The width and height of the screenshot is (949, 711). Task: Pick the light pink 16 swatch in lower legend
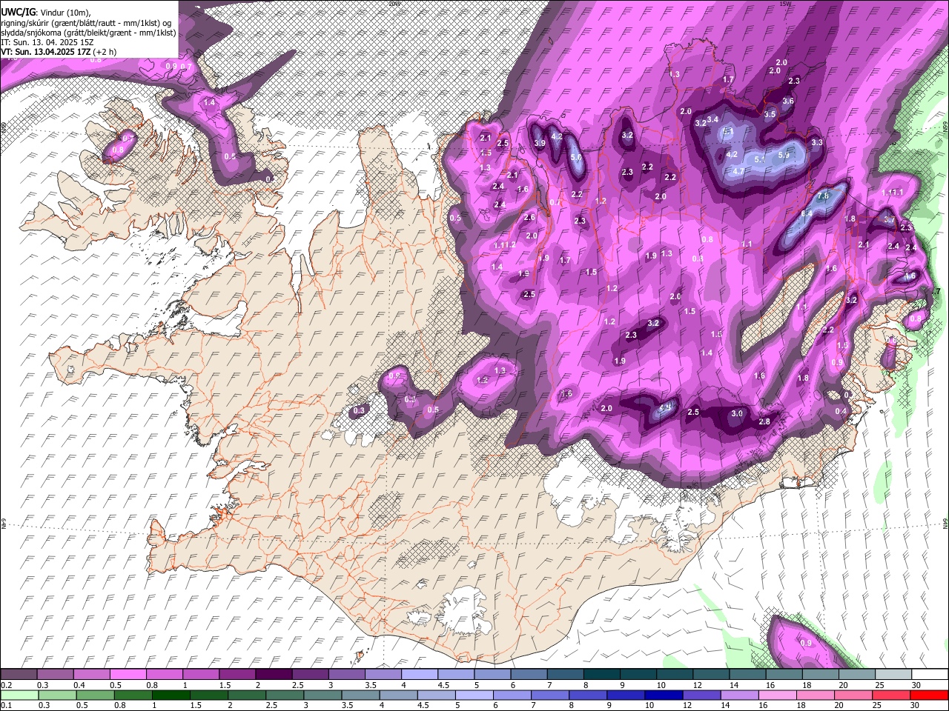778,695
